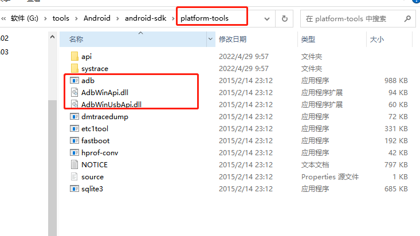Expand the chevron after android-sdk breadcrumb

(173, 18)
